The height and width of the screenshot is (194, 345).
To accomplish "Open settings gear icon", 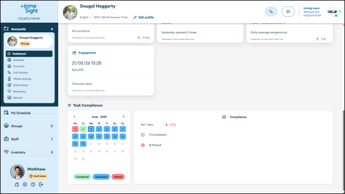I will (x=25, y=184).
